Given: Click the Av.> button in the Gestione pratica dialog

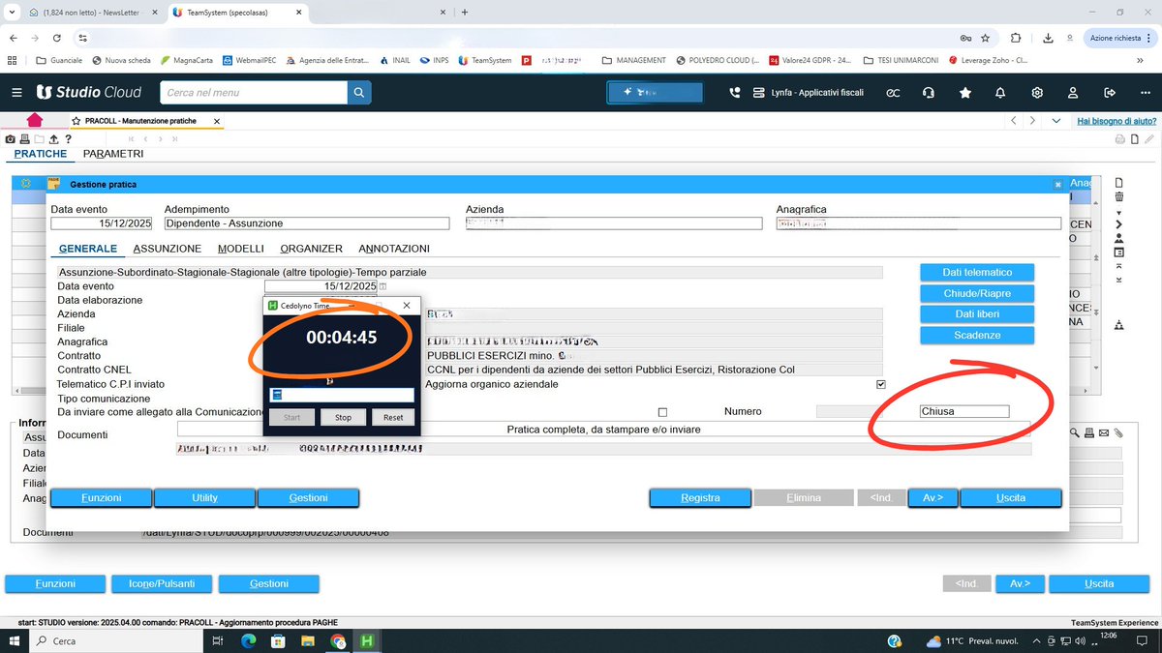Looking at the screenshot, I should [933, 497].
